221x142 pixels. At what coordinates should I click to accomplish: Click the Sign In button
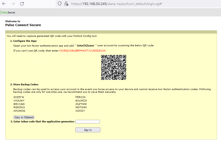click(88, 130)
